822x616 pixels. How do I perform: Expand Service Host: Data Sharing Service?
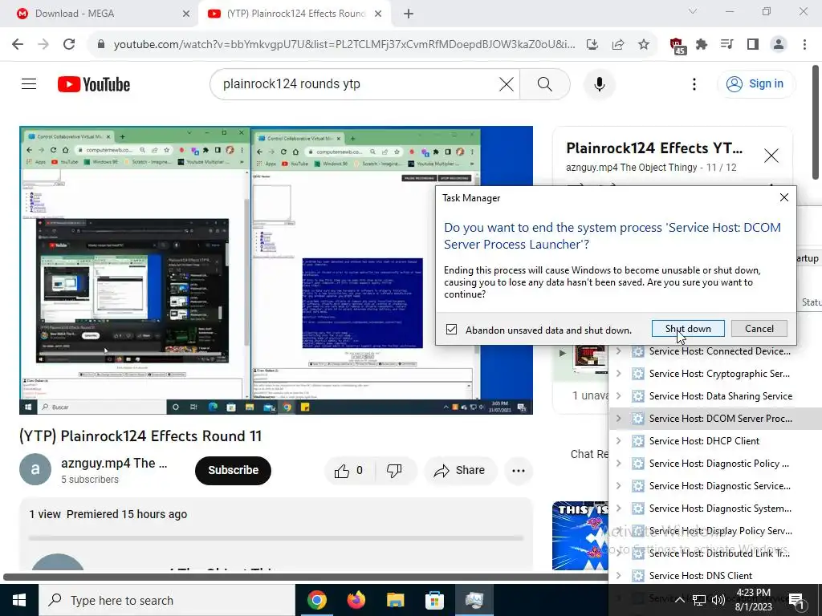click(x=619, y=396)
